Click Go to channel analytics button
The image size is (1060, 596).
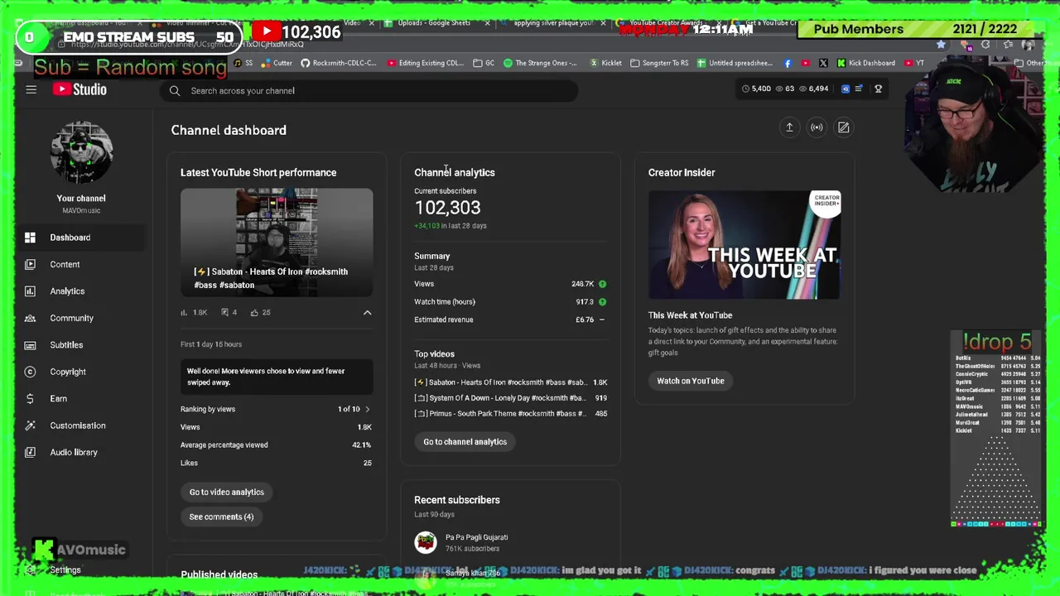click(x=465, y=441)
